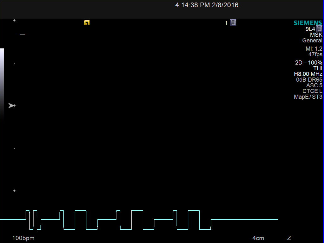Click the bottom depth scale diamond marker
This screenshot has width=324, height=243.
[14, 190]
